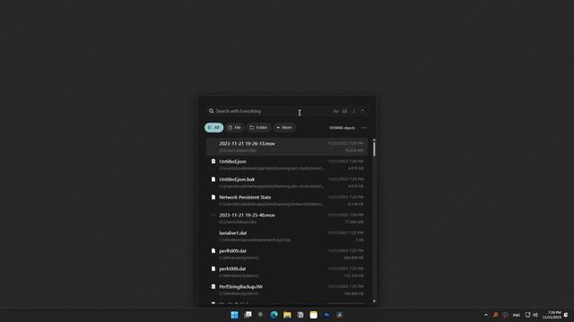
Task: Click the orange Everything tray icon
Action: [495, 315]
